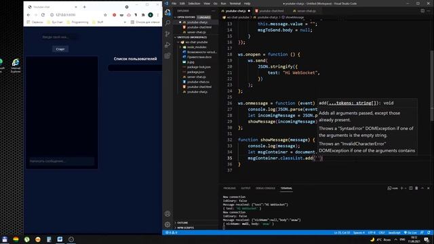This screenshot has width=434, height=244.
Task: Click the Chrome address bar URL
Action: click(x=65, y=15)
